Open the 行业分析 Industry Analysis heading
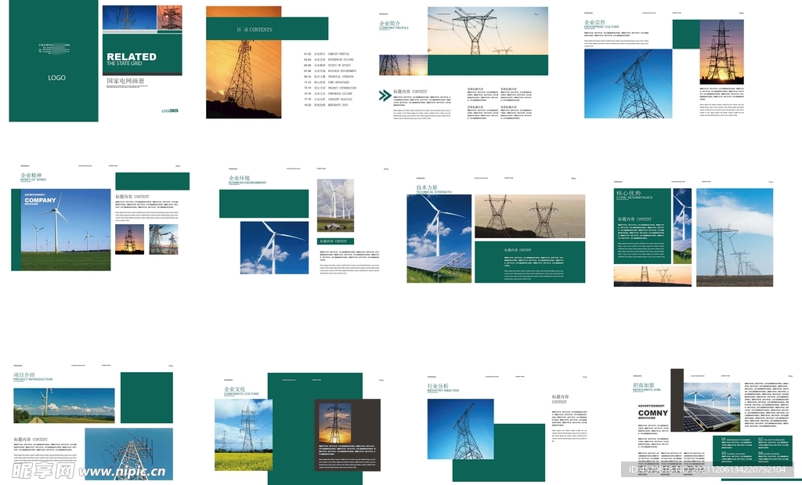Screen dimensions: 802x485 click(443, 387)
